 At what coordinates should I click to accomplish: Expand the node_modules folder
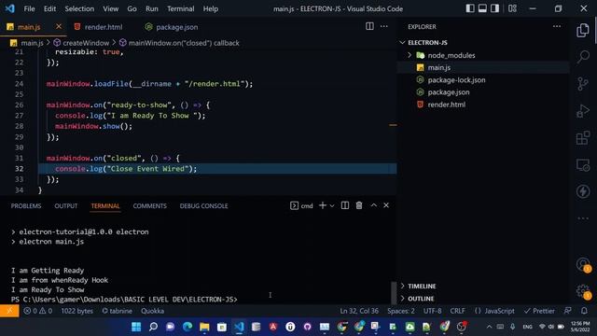point(410,55)
